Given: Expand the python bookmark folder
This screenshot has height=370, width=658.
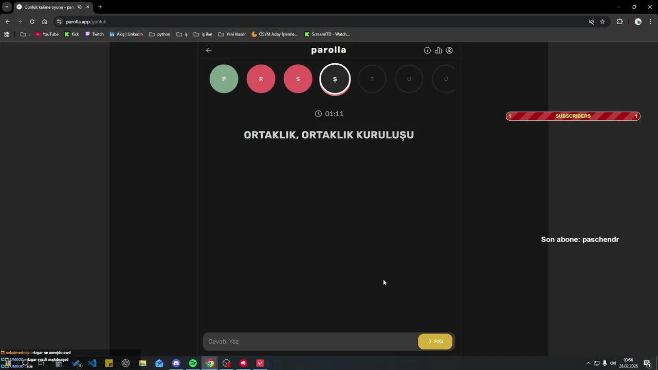Looking at the screenshot, I should coord(159,34).
